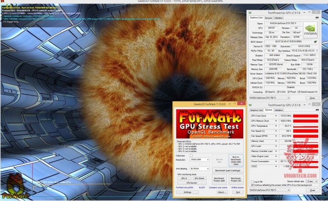Click the Bus Interface question mark icon
The height and width of the screenshot is (201, 328).
(317, 51)
